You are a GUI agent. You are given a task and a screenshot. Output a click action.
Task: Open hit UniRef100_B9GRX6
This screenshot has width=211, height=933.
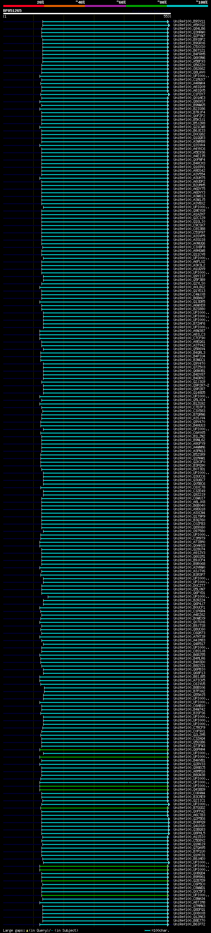(189, 43)
